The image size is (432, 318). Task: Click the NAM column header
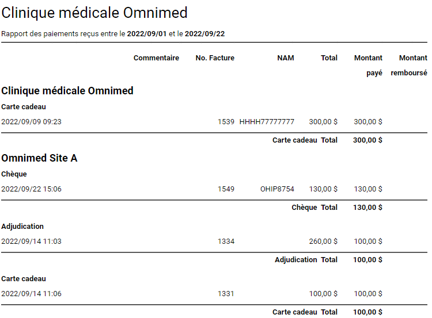[286, 58]
